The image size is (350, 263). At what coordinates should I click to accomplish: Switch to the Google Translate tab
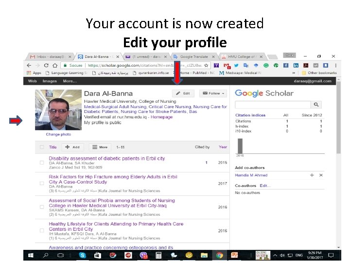coord(194,56)
